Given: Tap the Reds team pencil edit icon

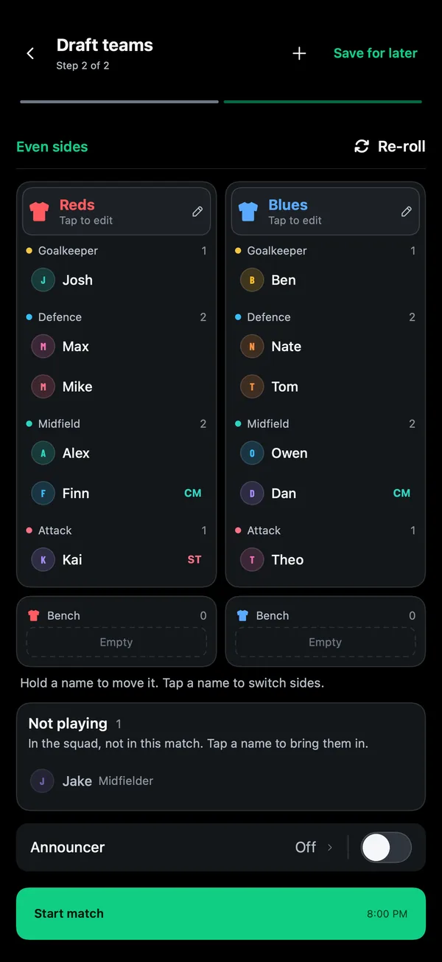Looking at the screenshot, I should pyautogui.click(x=197, y=212).
